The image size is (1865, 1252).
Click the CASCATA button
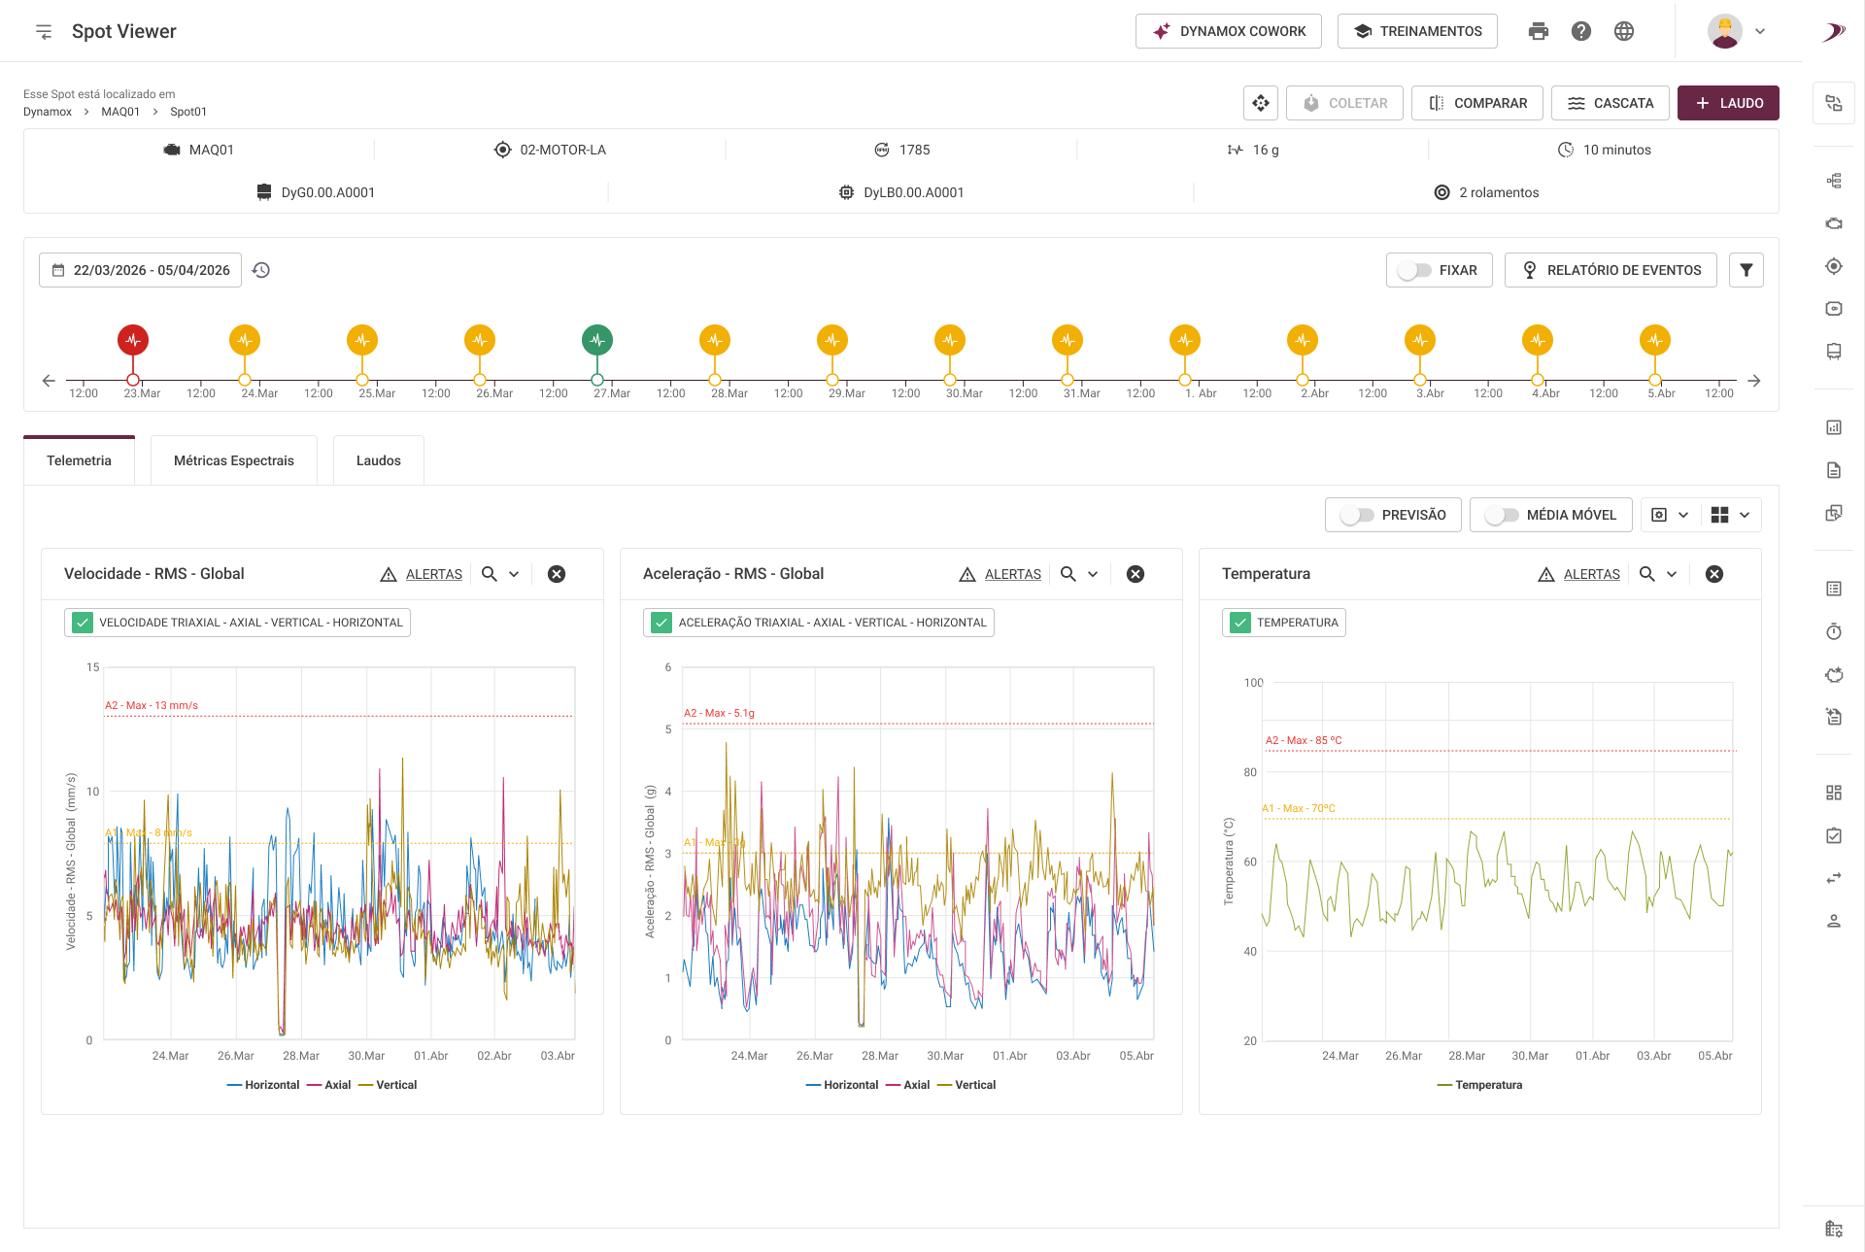coord(1611,103)
